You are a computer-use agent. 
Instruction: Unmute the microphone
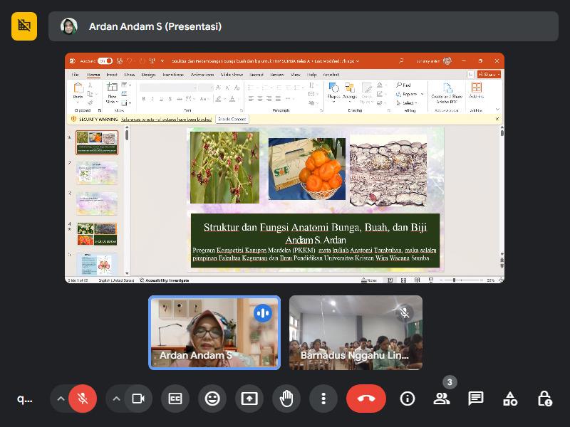click(83, 399)
